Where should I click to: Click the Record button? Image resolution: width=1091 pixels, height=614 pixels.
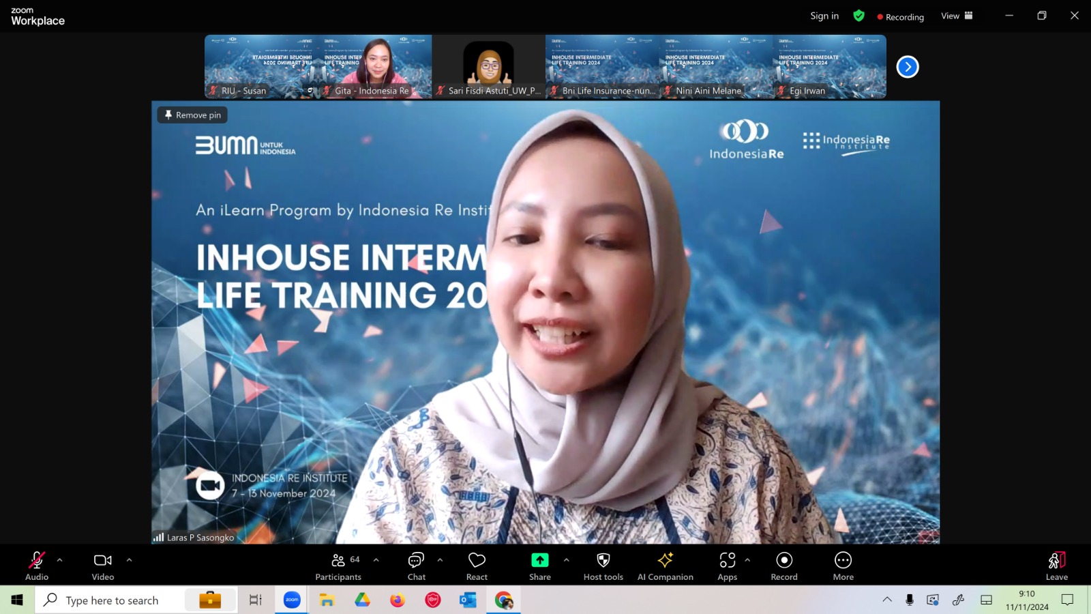point(784,566)
